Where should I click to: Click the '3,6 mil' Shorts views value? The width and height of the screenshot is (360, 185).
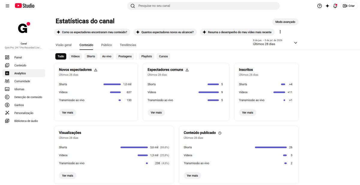tap(154, 147)
